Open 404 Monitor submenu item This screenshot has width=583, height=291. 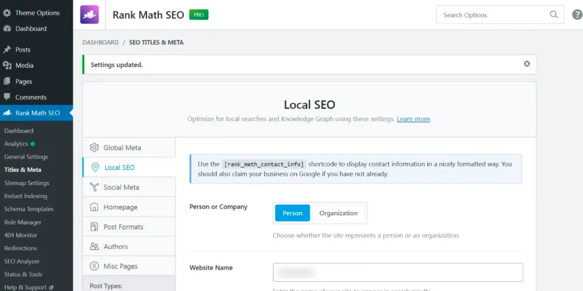pos(21,235)
